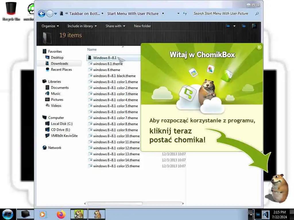Focus the Search Start Menu field
This screenshot has height=220, width=294.
tap(221, 13)
